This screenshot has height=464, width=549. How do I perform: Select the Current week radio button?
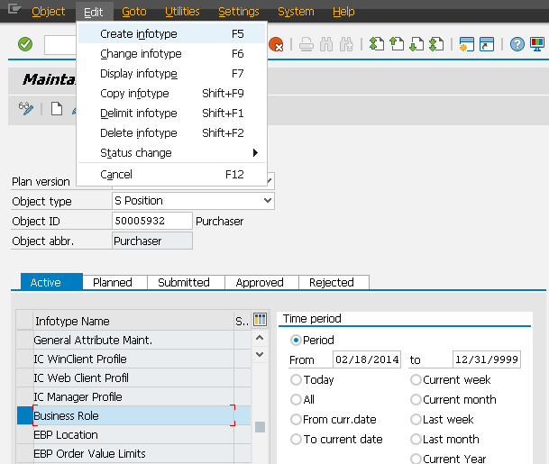tap(416, 379)
